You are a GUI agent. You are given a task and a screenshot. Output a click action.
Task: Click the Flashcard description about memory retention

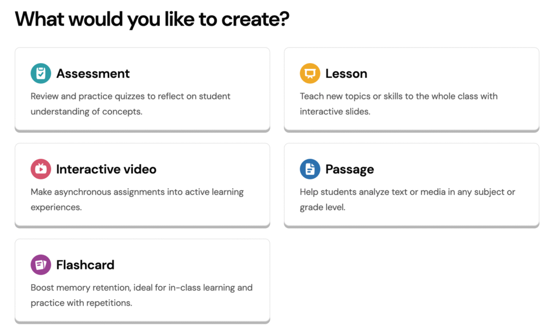(141, 295)
